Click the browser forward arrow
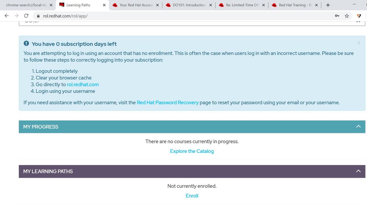The width and height of the screenshot is (367, 204). tap(16, 16)
